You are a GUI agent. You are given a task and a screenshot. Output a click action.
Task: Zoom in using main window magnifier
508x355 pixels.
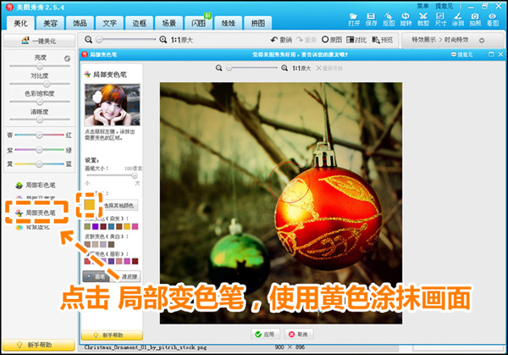tap(163, 40)
